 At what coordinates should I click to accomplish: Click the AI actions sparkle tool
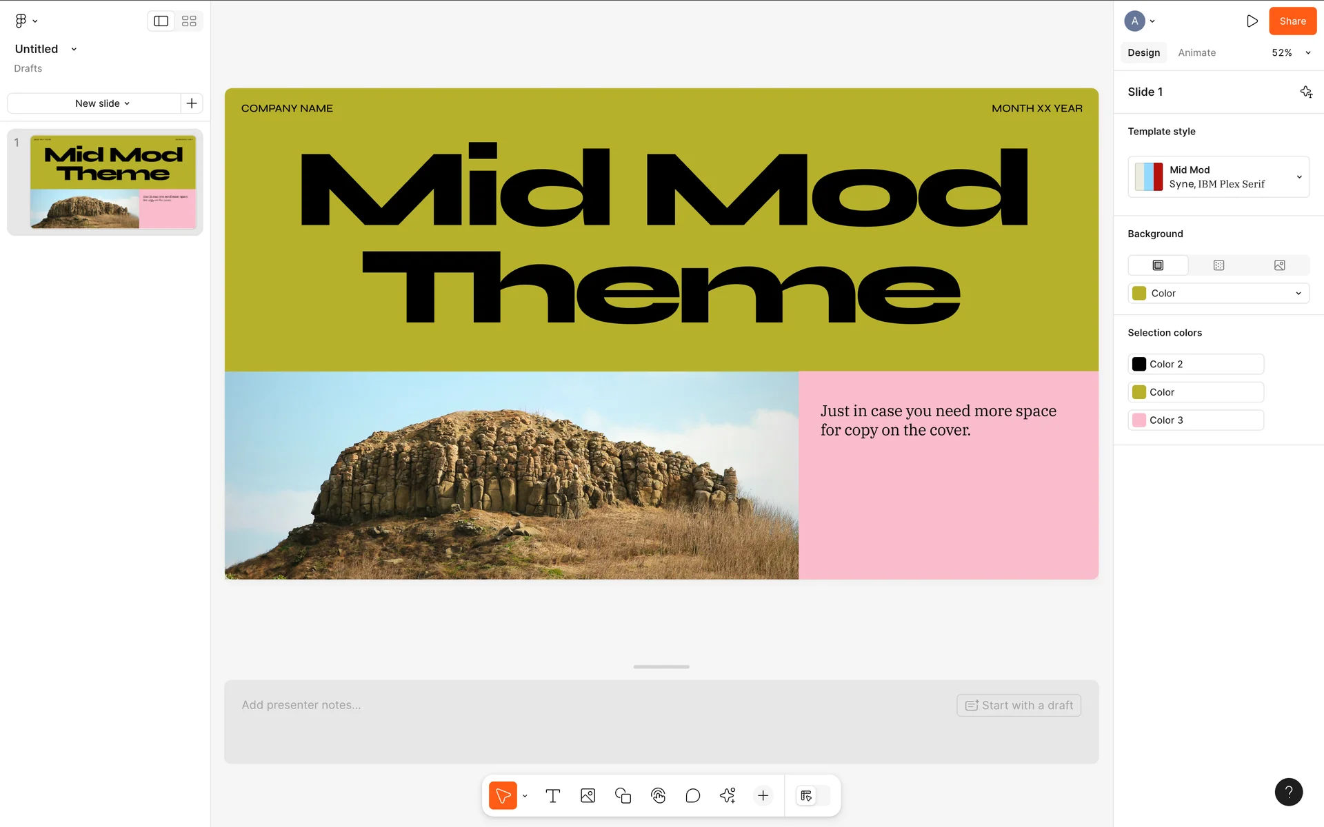click(728, 796)
